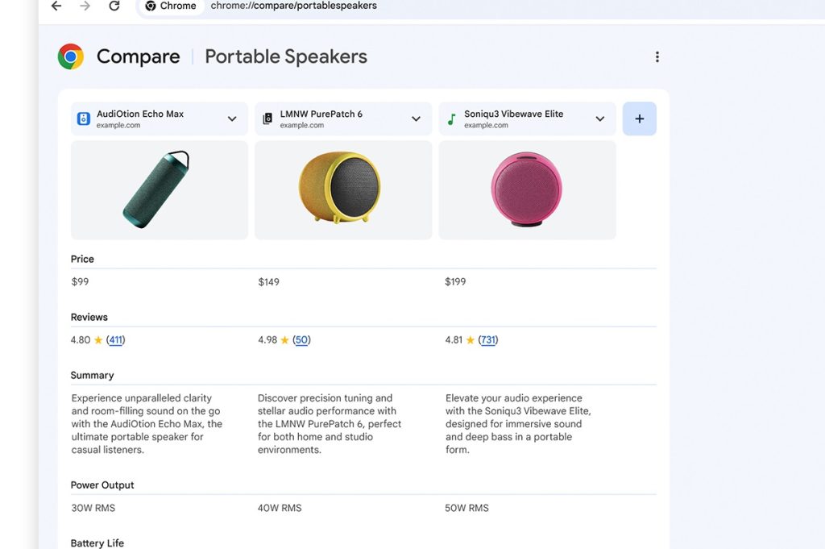Viewport: 825px width, 549px height.
Task: Click the green AudiOtion speaker image
Action: point(159,190)
